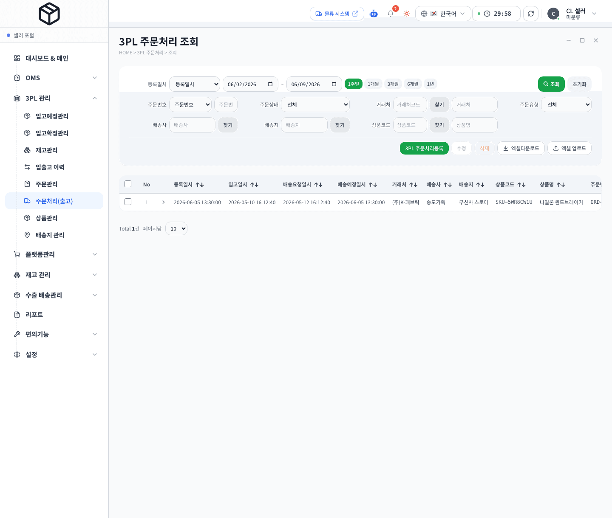612x518 pixels.
Task: Open the 주문유형 dropdown
Action: pos(566,104)
